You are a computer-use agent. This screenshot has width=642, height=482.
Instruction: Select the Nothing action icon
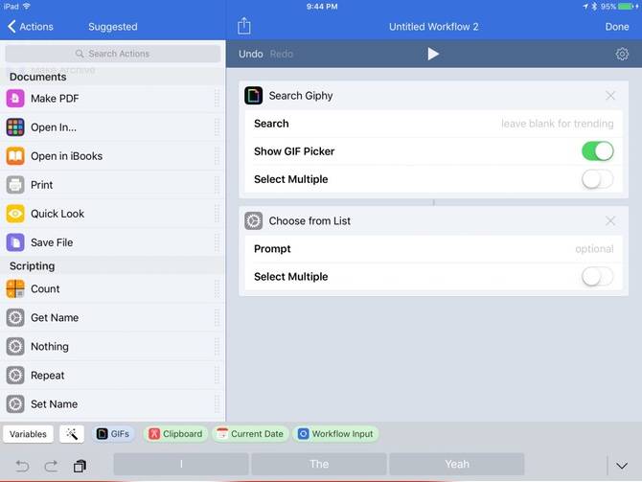(15, 347)
